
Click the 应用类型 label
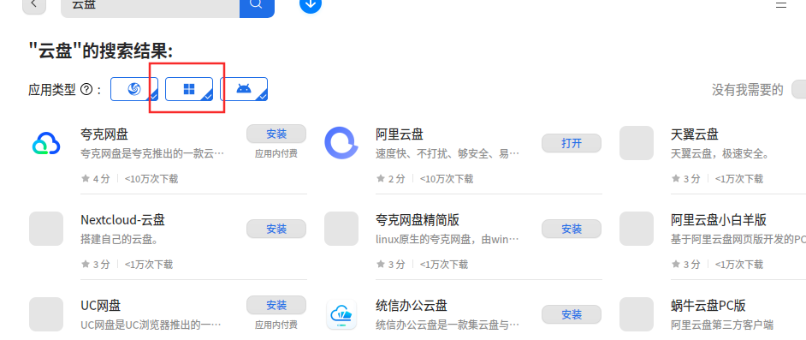52,90
